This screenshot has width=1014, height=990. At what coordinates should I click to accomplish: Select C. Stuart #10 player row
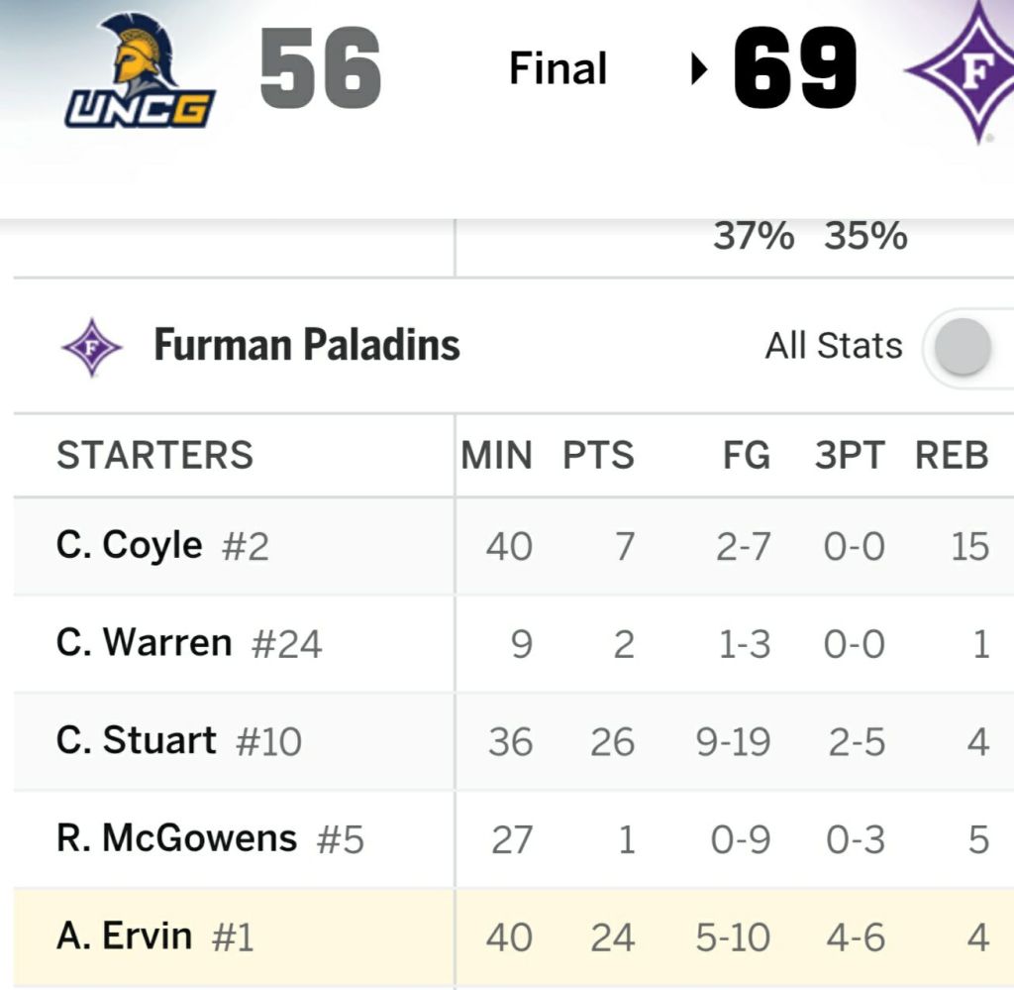[x=179, y=741]
